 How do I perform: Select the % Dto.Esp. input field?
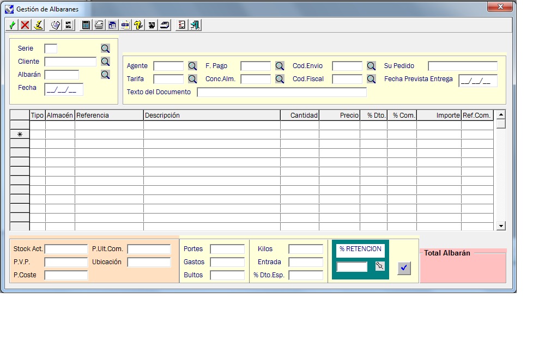(x=306, y=275)
